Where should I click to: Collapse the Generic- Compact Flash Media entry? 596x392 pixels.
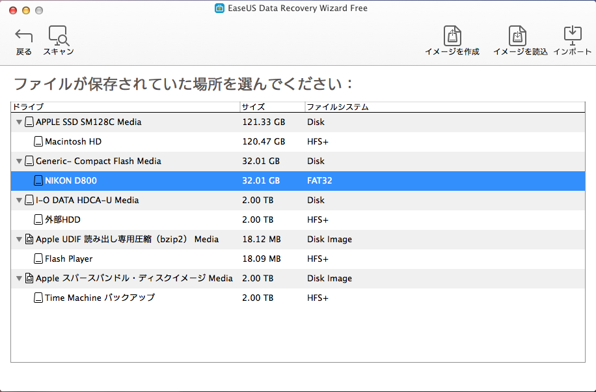pyautogui.click(x=19, y=161)
